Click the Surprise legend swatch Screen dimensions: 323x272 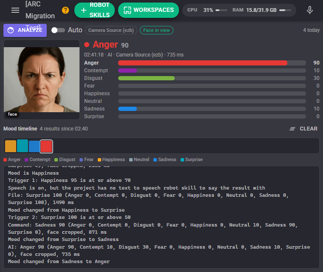click(182, 160)
